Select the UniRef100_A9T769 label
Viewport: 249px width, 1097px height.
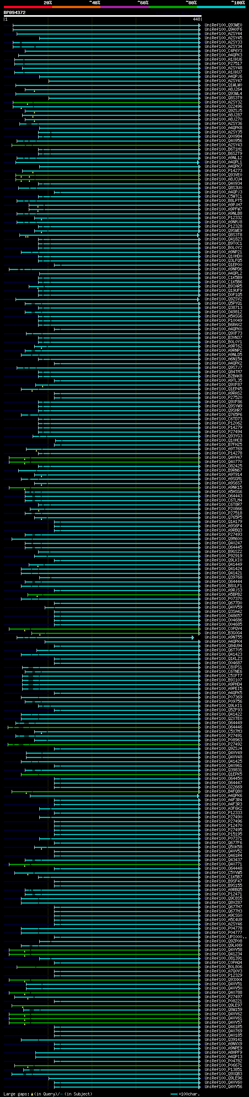tap(223, 449)
